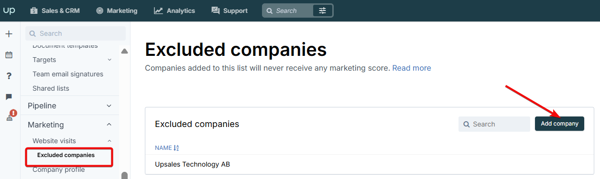This screenshot has height=179, width=600.
Task: Click the name sort order icon
Action: point(176,148)
